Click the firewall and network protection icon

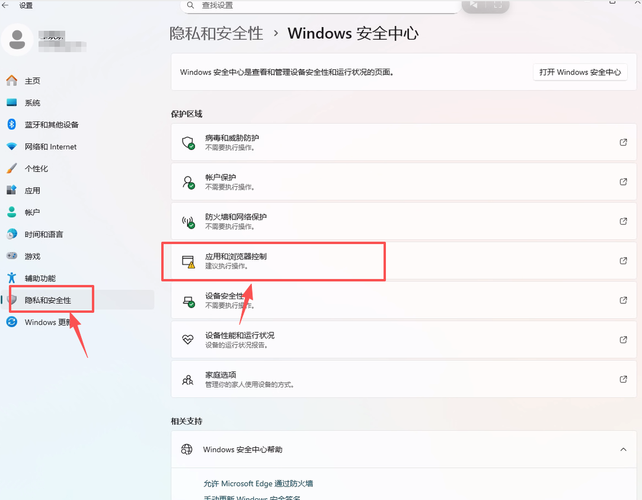tap(188, 222)
